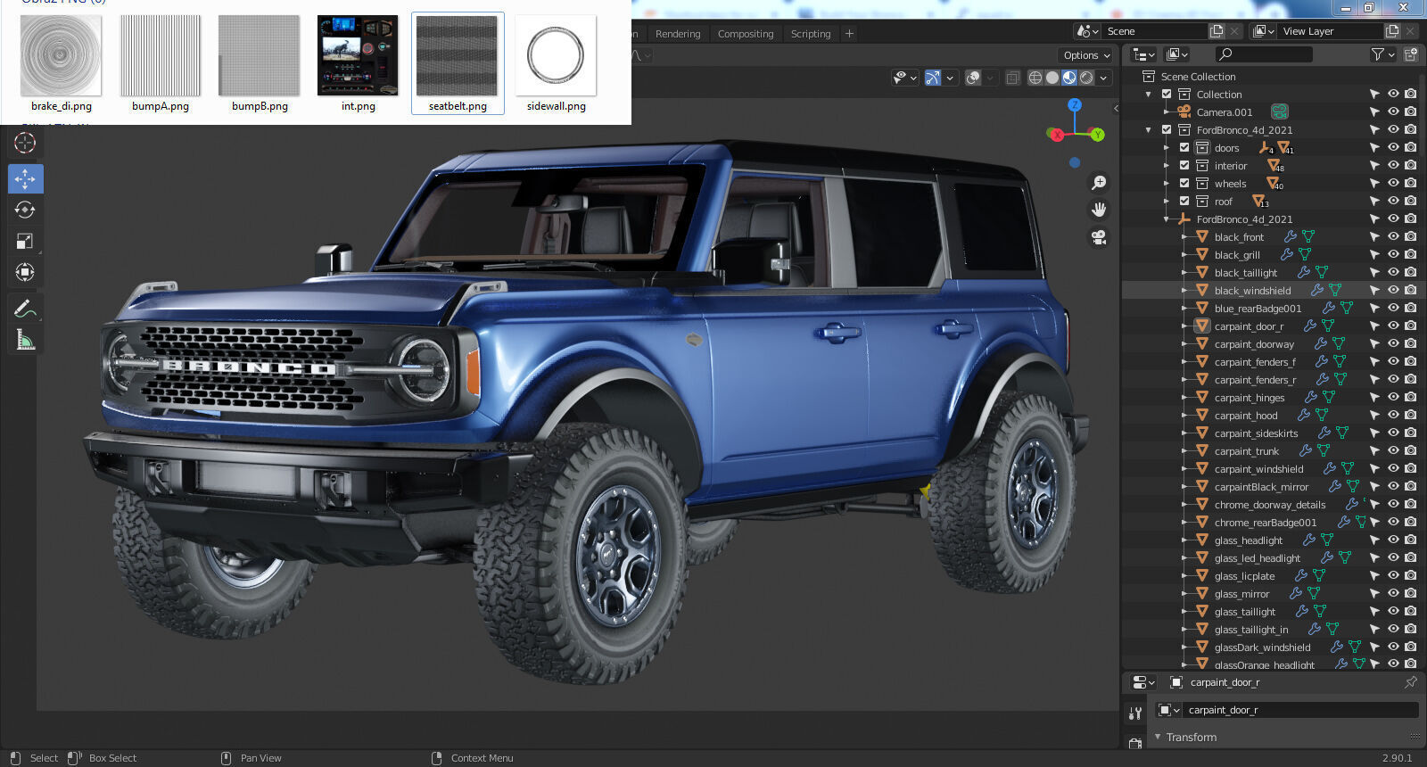Choose the Scale tool

tap(25, 241)
